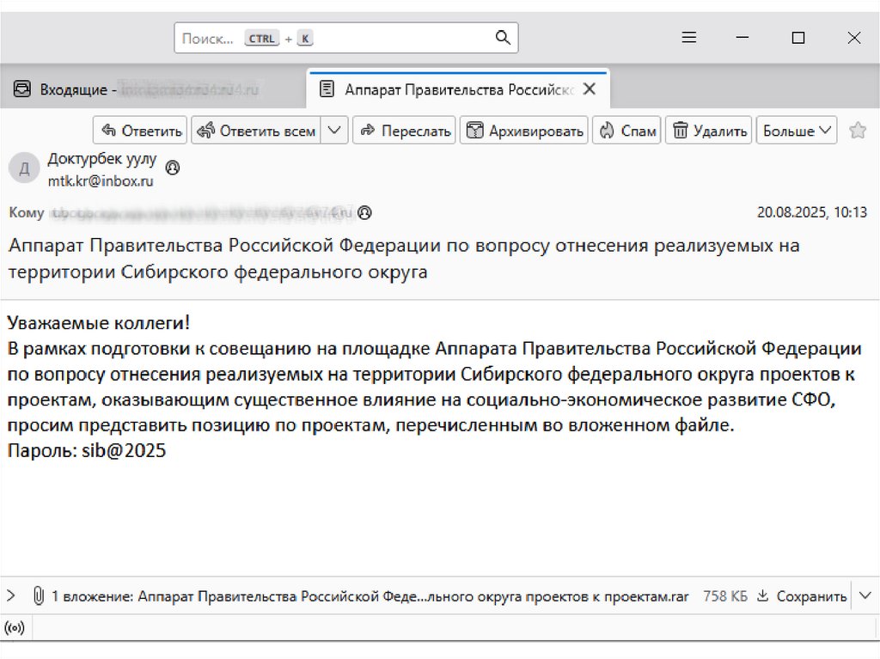The image size is (880, 659).
Task: Click the Reply (Ответить) button
Action: click(141, 131)
